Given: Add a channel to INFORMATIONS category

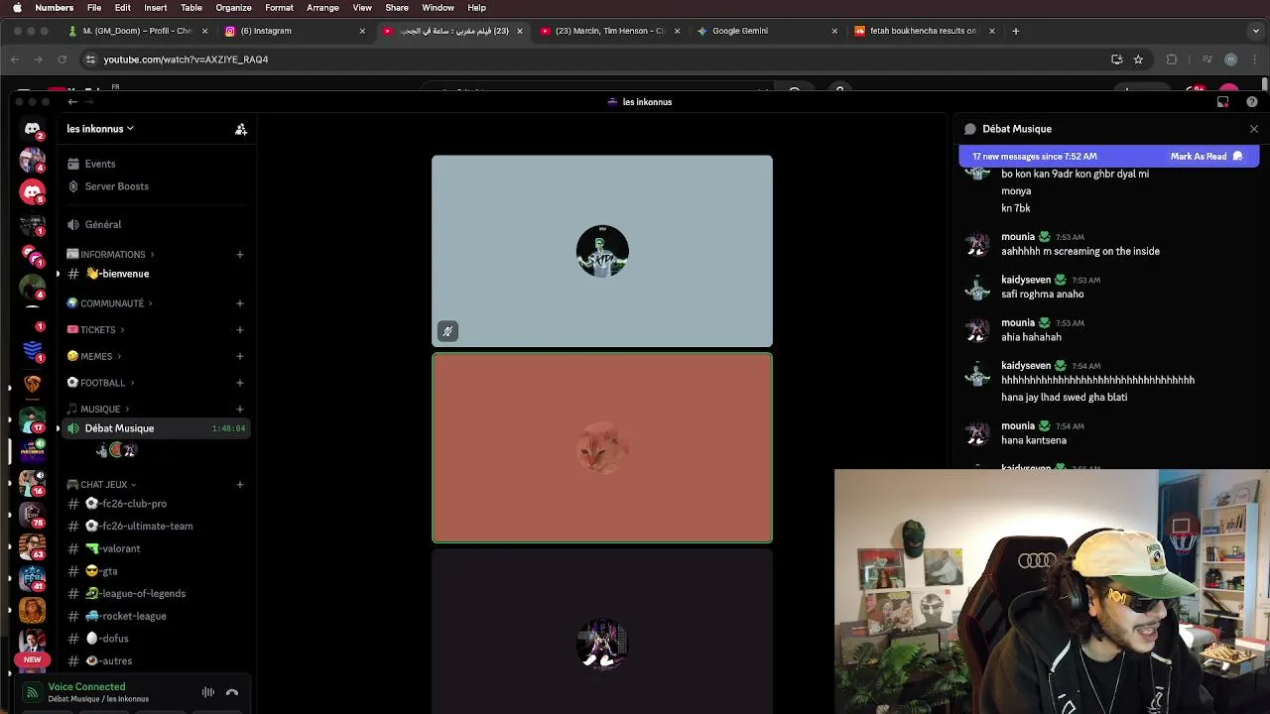Looking at the screenshot, I should (239, 255).
